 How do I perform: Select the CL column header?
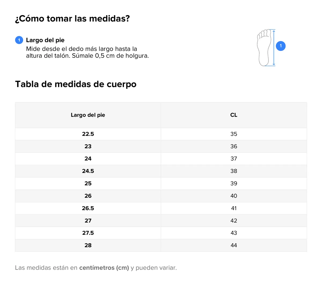point(234,115)
